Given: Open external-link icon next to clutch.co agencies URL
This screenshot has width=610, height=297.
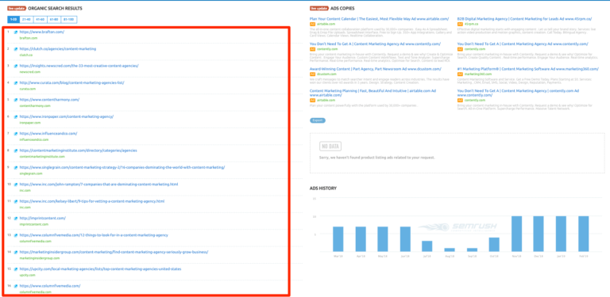Looking at the screenshot, I should click(x=16, y=49).
